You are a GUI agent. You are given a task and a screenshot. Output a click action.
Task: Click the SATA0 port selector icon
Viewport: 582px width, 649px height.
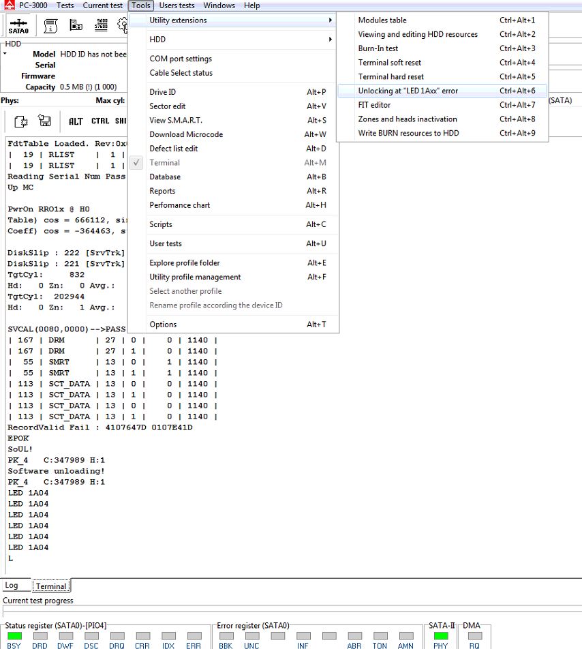point(18,26)
